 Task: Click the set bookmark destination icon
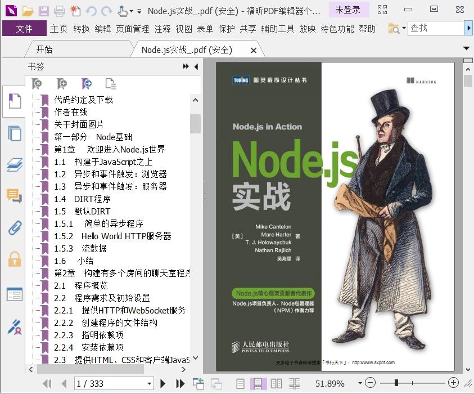coord(87,83)
